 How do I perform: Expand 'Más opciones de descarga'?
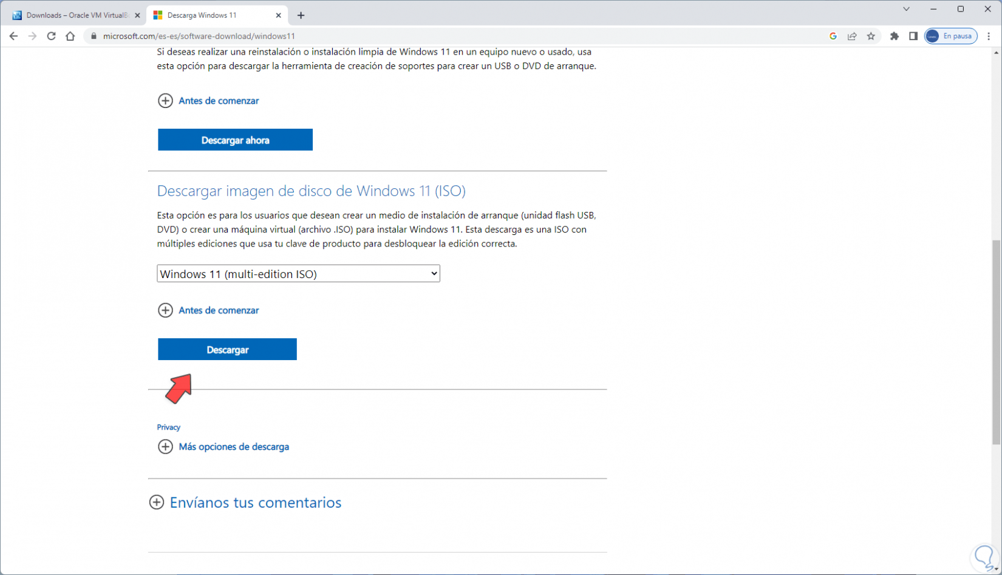223,447
